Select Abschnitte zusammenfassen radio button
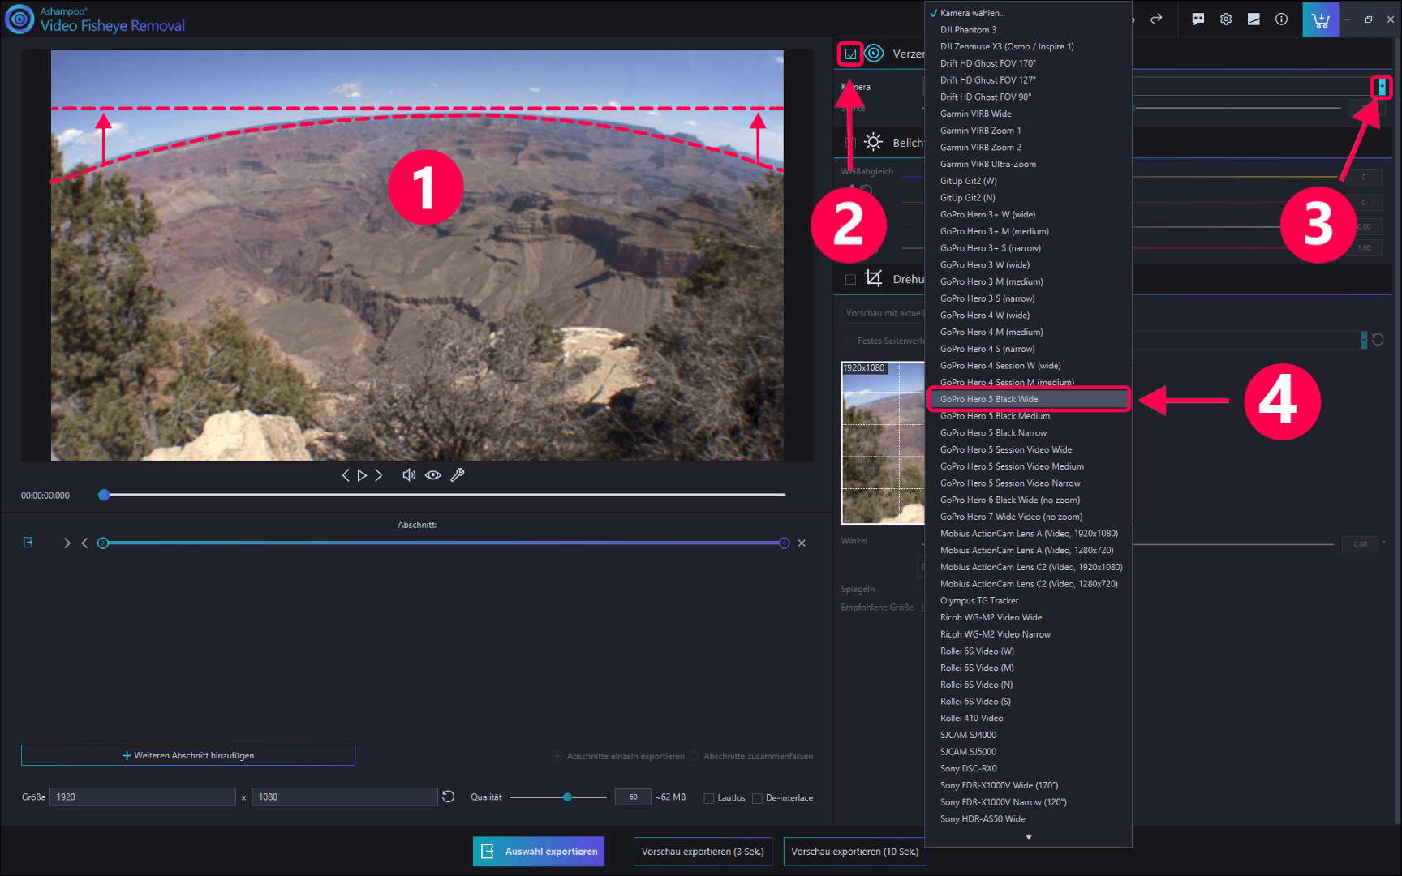The width and height of the screenshot is (1402, 876). 694,756
